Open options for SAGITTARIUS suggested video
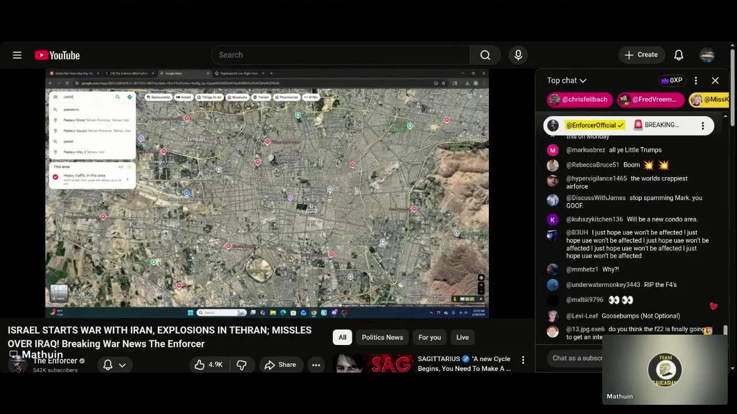 tap(523, 360)
